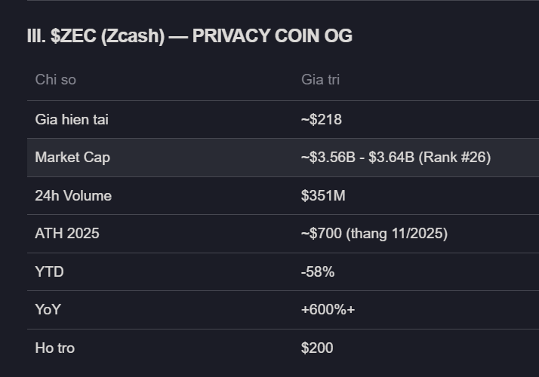The width and height of the screenshot is (539, 377).
Task: Select the ATH 2025 row label
Action: [67, 234]
